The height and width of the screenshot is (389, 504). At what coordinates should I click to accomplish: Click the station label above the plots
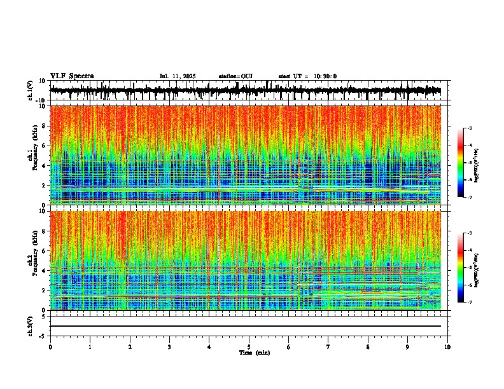[235, 76]
